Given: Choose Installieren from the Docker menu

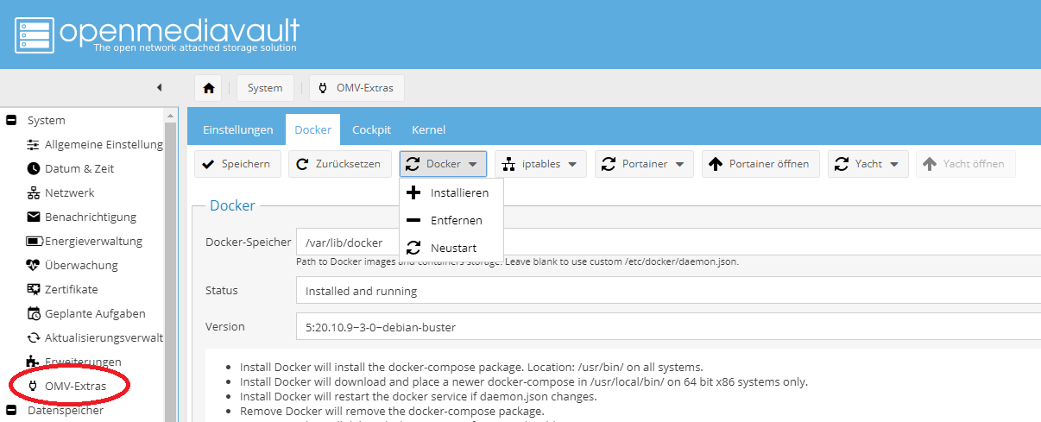Looking at the screenshot, I should point(451,192).
